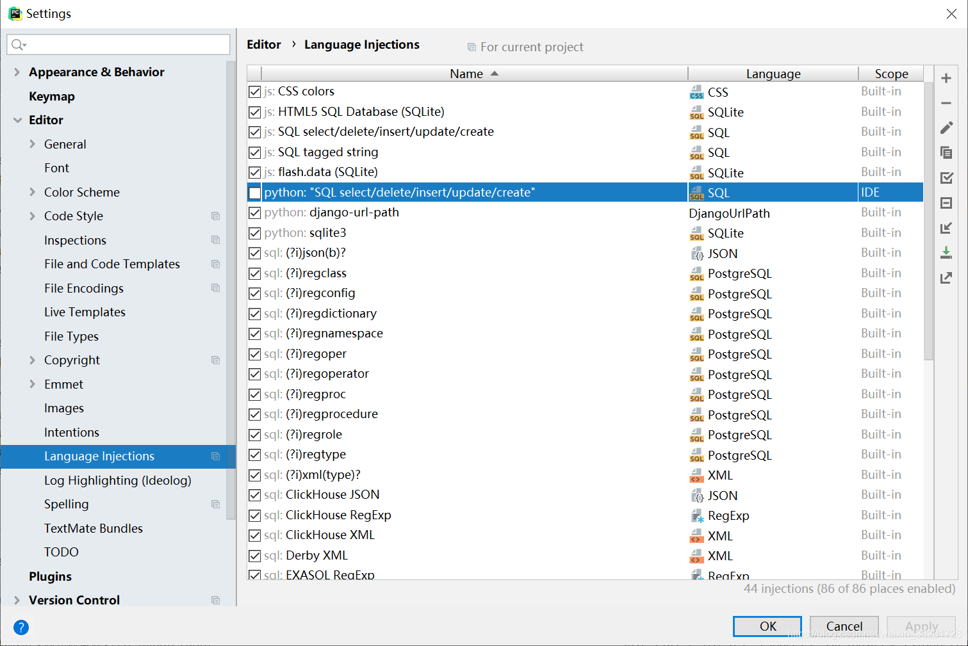Expand the General subtree
Image resolution: width=968 pixels, height=646 pixels.
pos(32,144)
